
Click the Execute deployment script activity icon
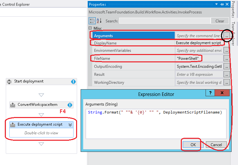coord(13,125)
